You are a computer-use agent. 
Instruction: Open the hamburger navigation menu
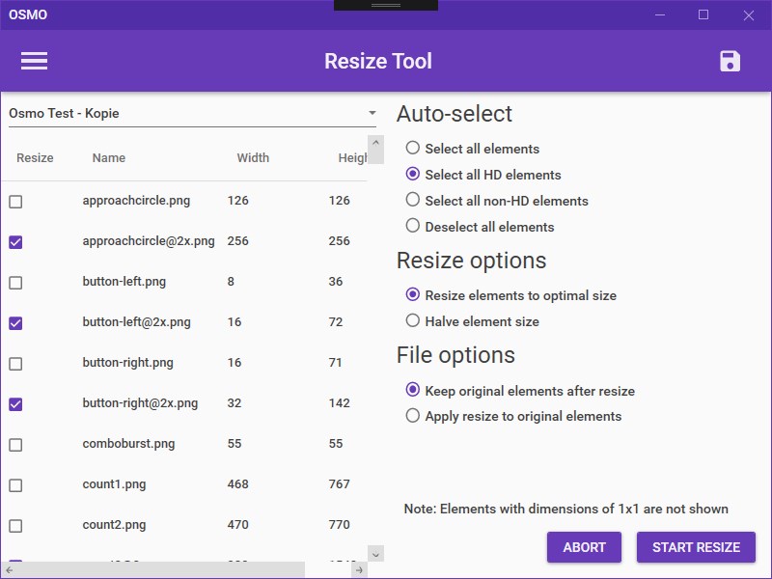pos(34,61)
